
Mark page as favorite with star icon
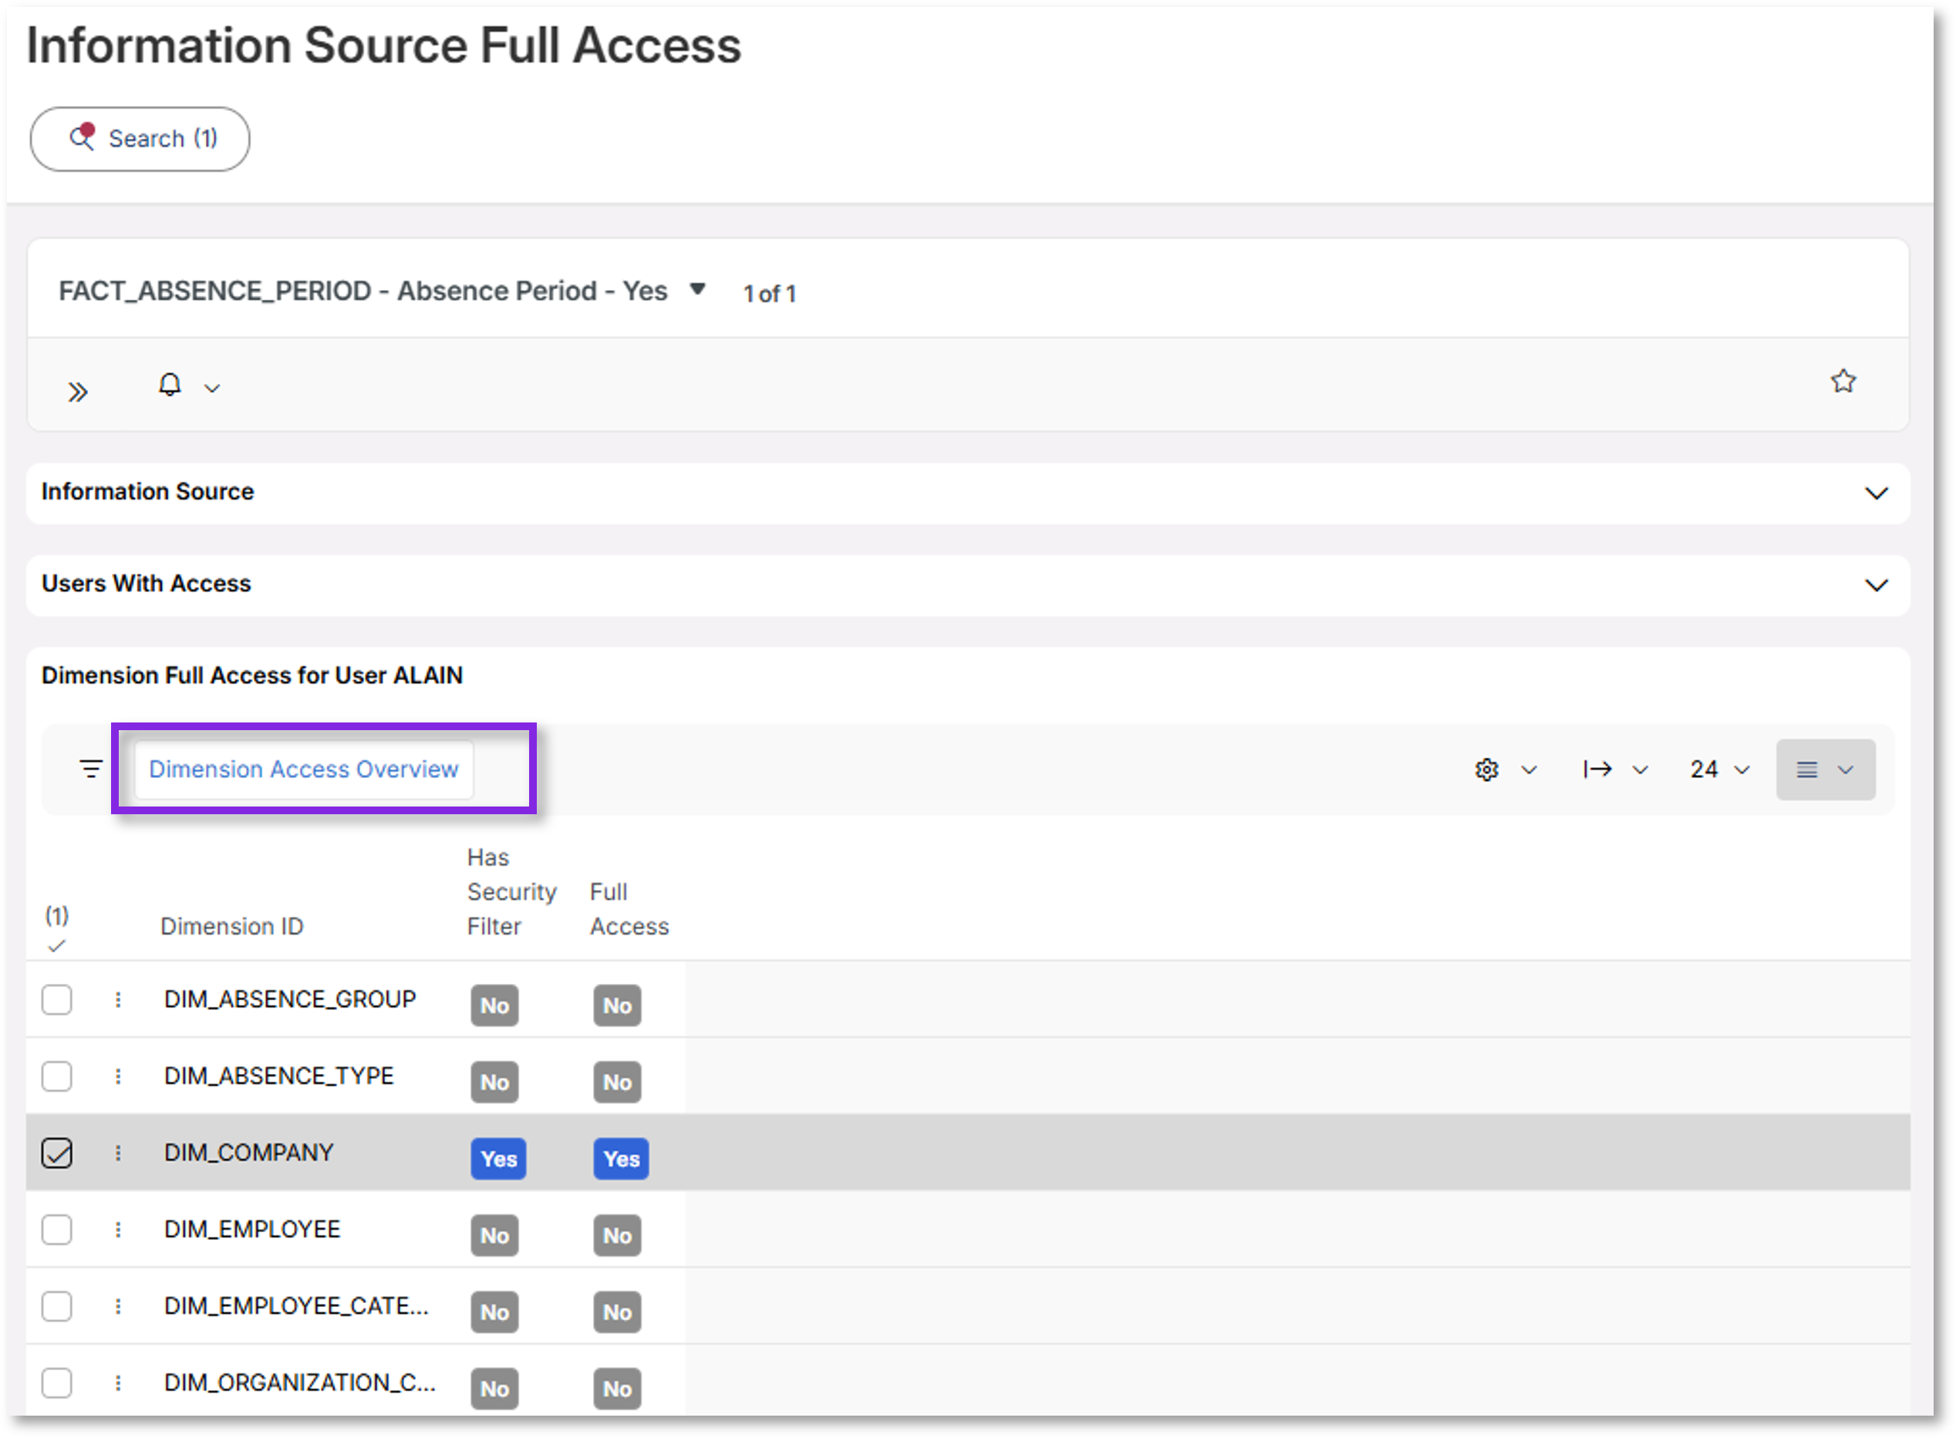1842,381
